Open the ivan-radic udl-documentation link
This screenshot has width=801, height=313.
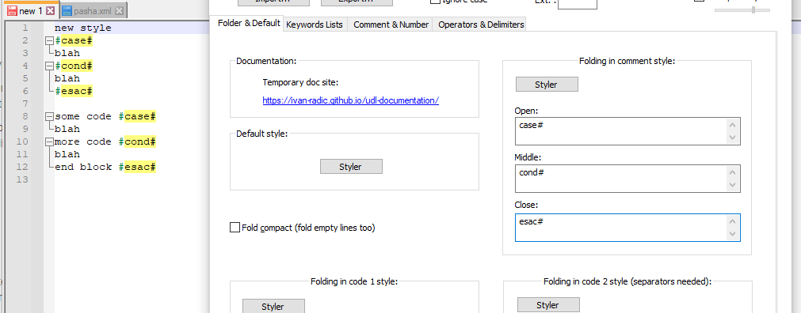351,100
